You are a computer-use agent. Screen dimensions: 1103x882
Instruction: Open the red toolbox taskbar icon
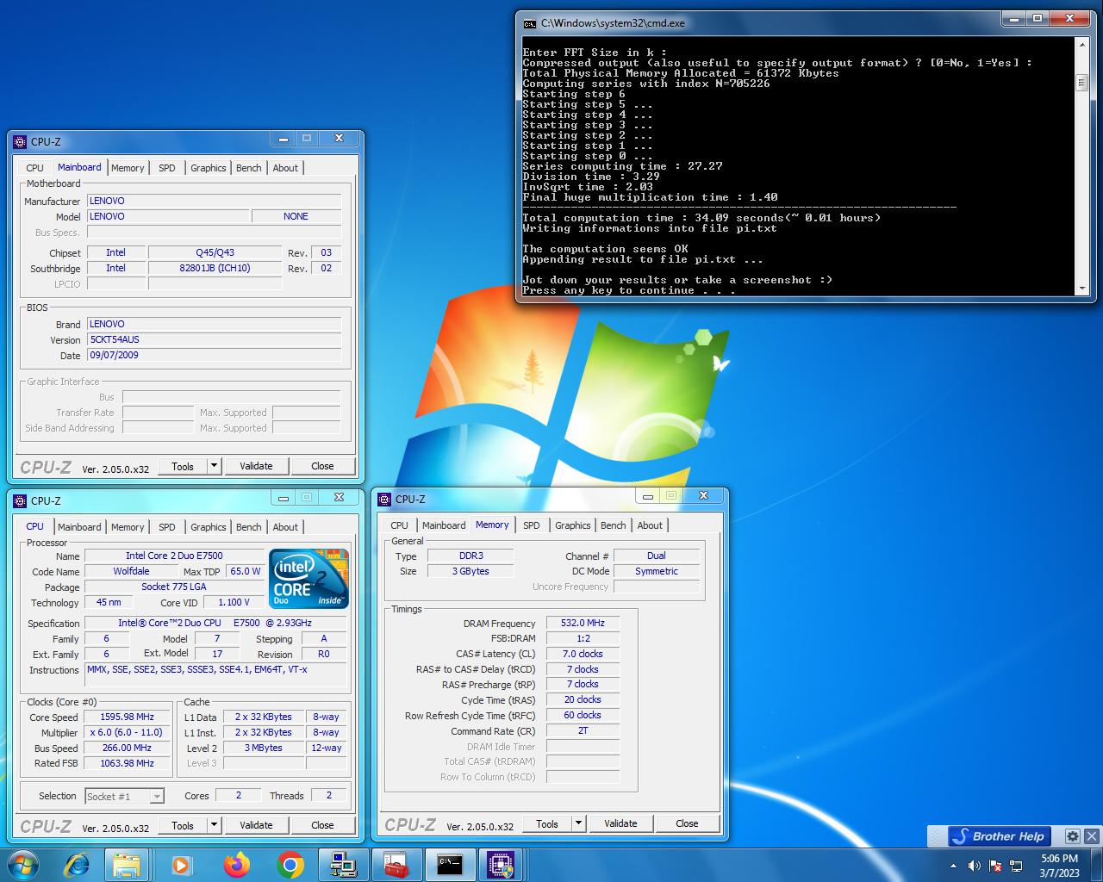[x=396, y=864]
